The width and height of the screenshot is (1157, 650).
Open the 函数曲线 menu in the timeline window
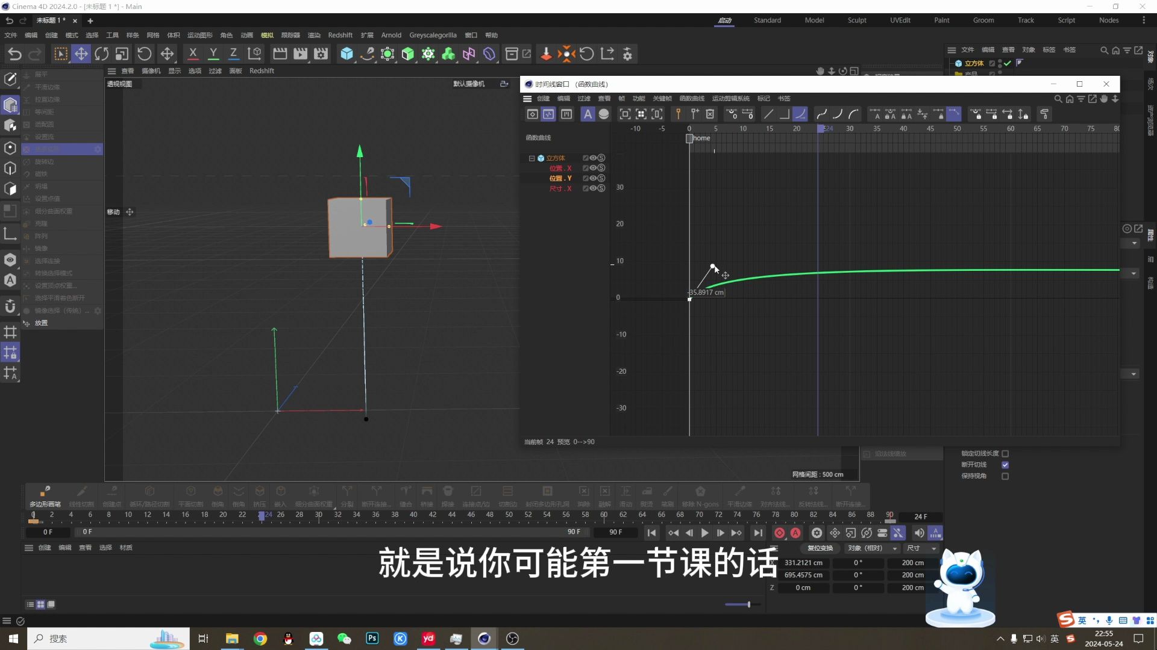coord(691,98)
